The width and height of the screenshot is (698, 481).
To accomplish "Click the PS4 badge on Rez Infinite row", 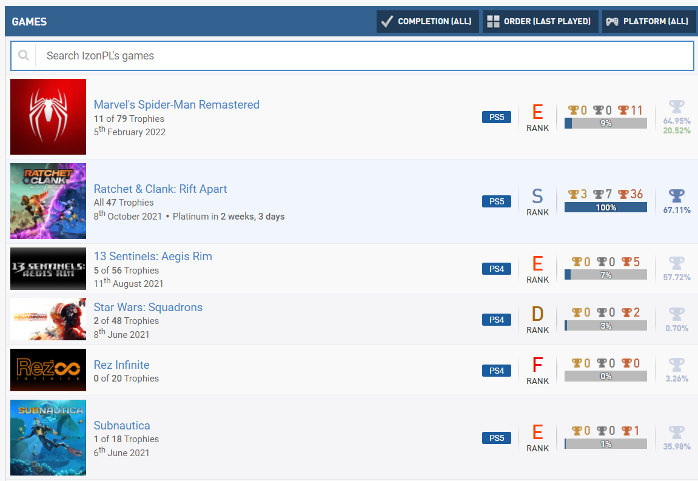I will pos(496,371).
